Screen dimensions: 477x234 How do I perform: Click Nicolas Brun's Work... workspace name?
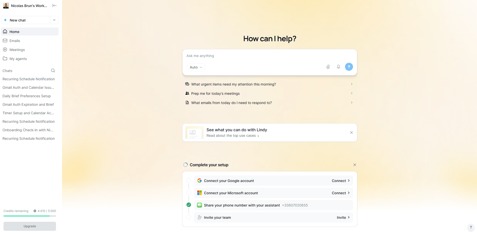click(29, 5)
